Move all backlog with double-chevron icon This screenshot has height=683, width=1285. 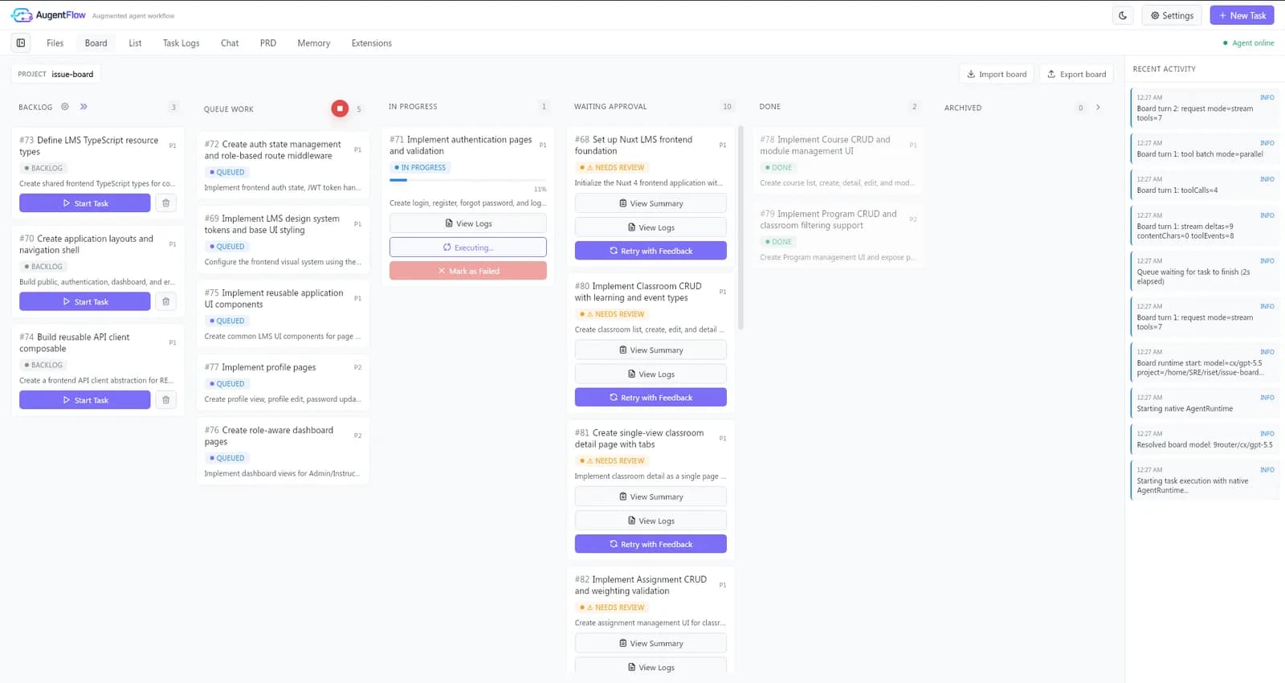click(x=84, y=106)
